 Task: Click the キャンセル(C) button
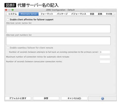coord(74,98)
